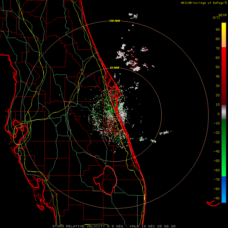Image resolution: width=228 pixels, height=228 pixels.
Task: Click the 80 value on the velocity scale
Action: pos(218,39)
